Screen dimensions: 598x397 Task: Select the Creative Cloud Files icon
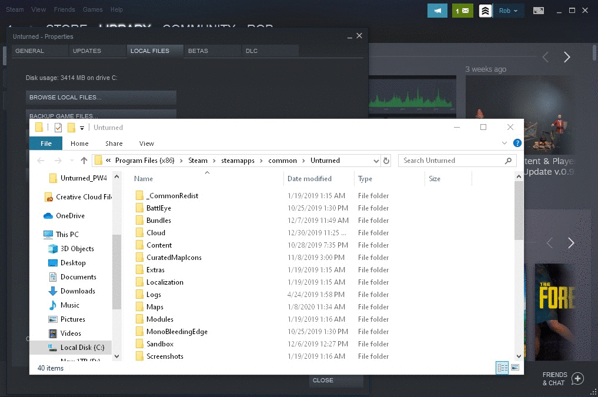tap(48, 197)
